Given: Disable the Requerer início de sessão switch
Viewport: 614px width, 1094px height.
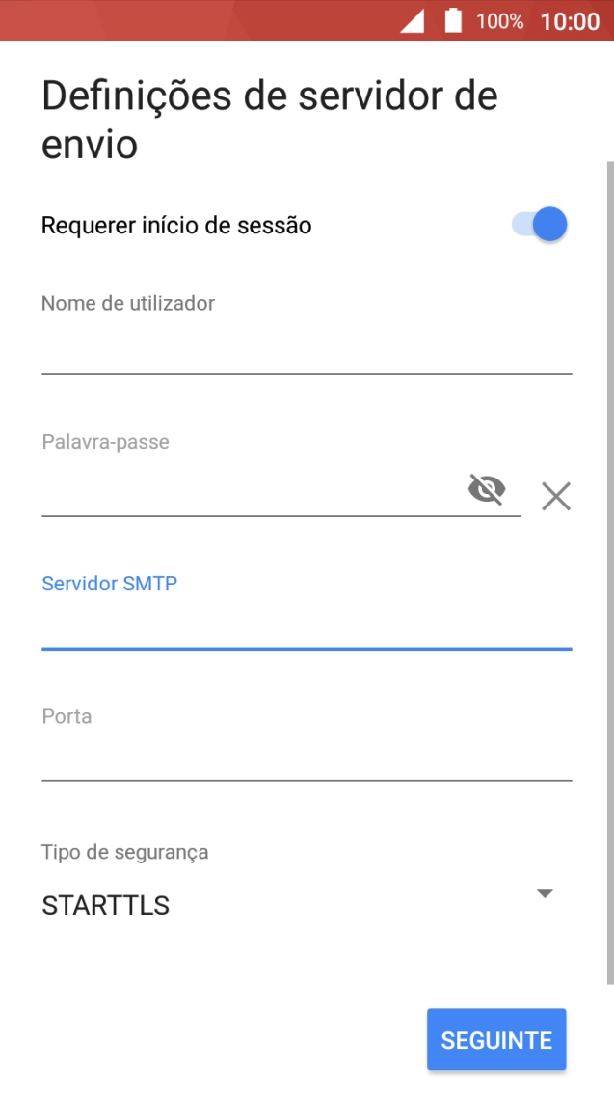Looking at the screenshot, I should [x=540, y=225].
